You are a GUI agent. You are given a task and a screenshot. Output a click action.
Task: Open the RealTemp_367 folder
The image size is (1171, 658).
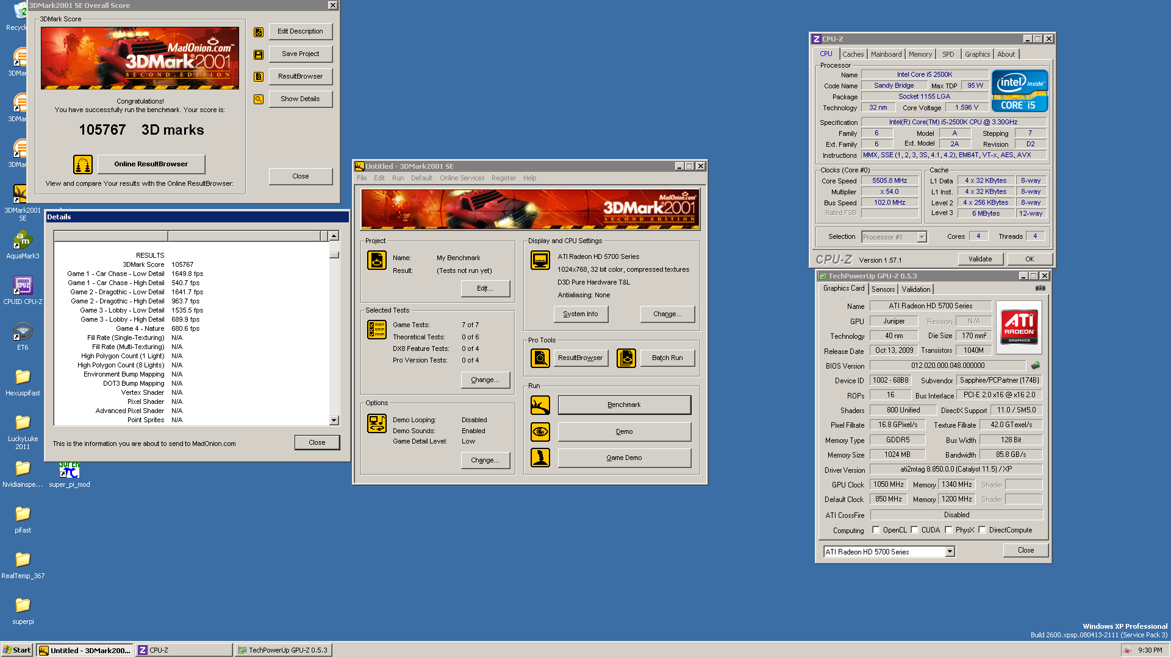point(23,565)
